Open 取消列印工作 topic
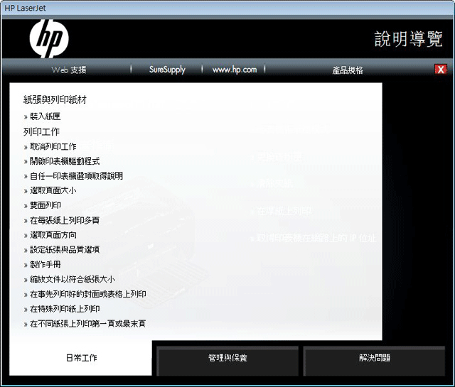The height and width of the screenshot is (387, 455). tap(53, 146)
